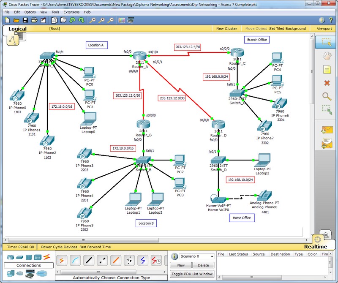Select the End Devices category icon
The width and height of the screenshot is (338, 283).
tap(11, 274)
